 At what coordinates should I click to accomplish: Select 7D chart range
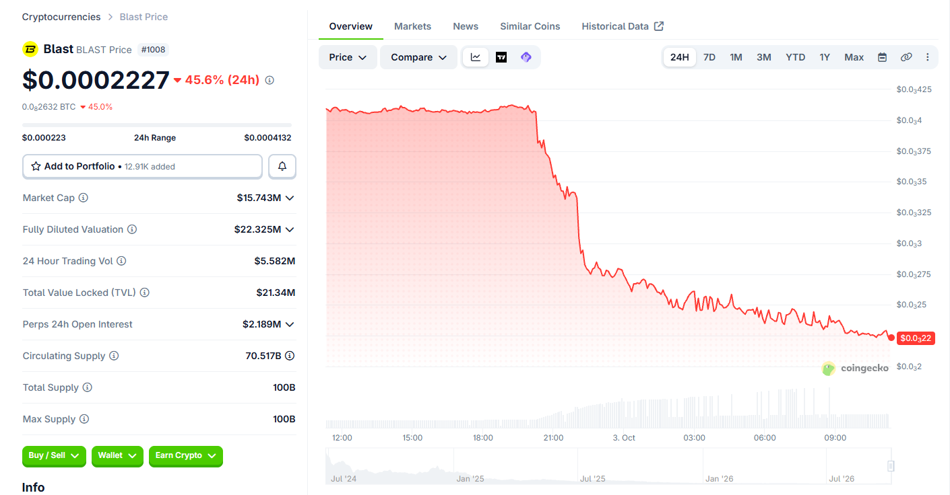click(x=709, y=57)
